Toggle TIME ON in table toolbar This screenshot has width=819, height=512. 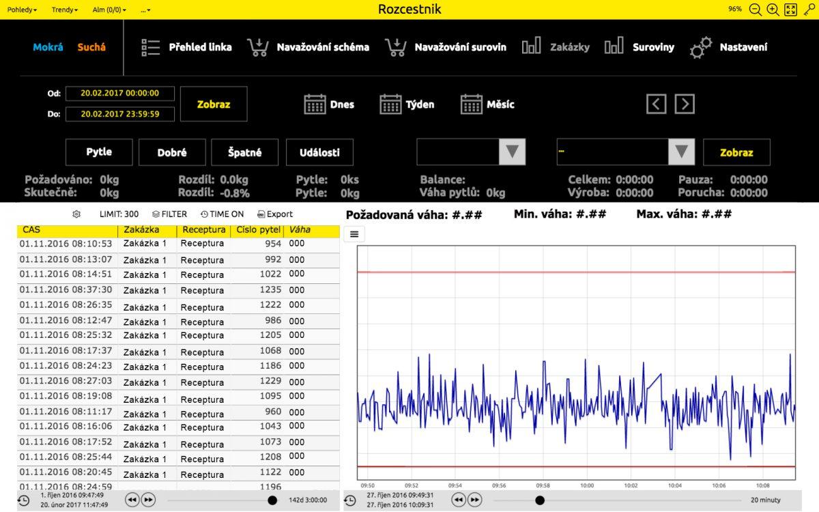(x=222, y=214)
